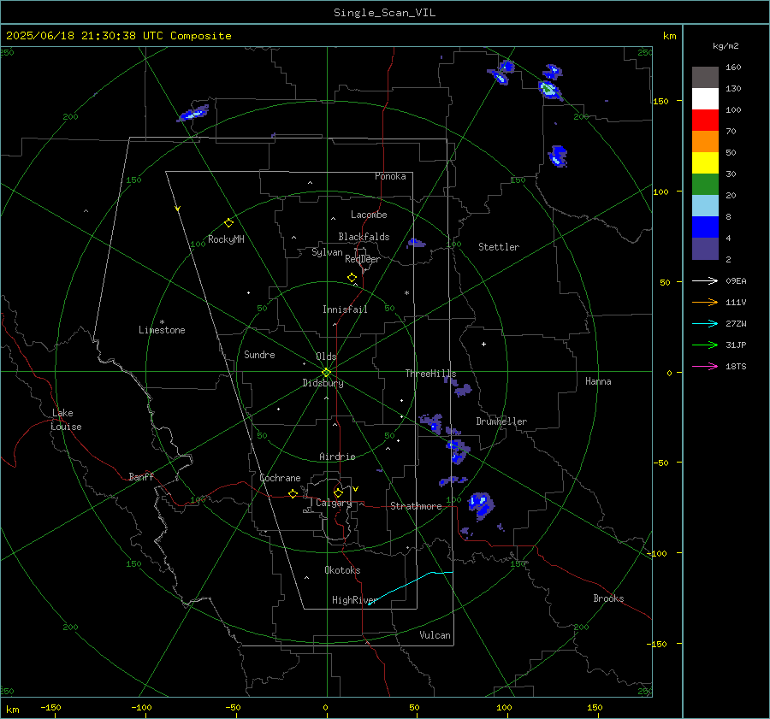Pick the green 20-30 legend color
The height and width of the screenshot is (719, 770).
point(705,185)
